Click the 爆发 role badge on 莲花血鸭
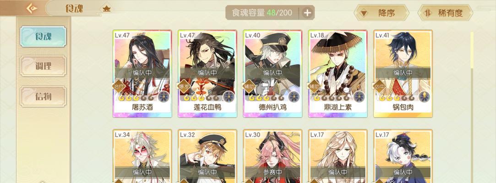Image resolution: width=496 pixels, height=183 pixels. [x=184, y=86]
